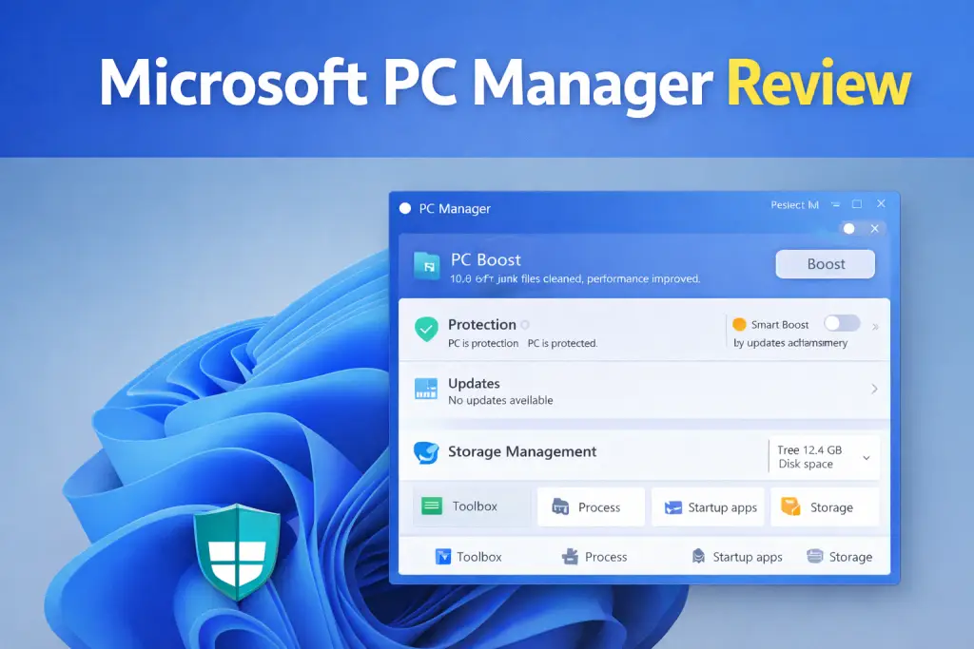Click the Storage Management blue icon
This screenshot has height=649, width=974.
pyautogui.click(x=425, y=453)
